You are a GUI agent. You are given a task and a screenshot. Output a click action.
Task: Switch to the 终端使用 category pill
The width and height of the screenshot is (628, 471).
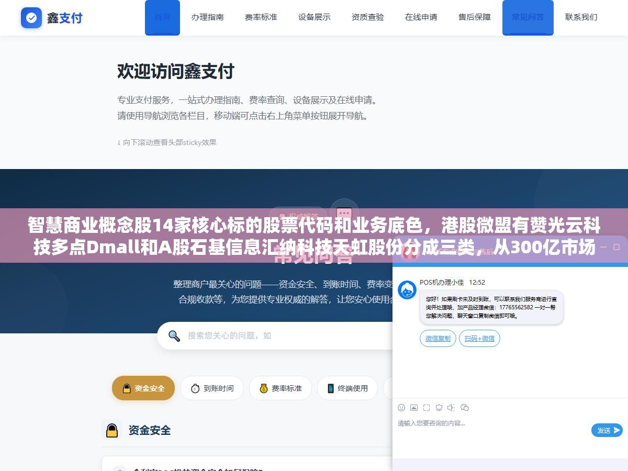point(347,388)
